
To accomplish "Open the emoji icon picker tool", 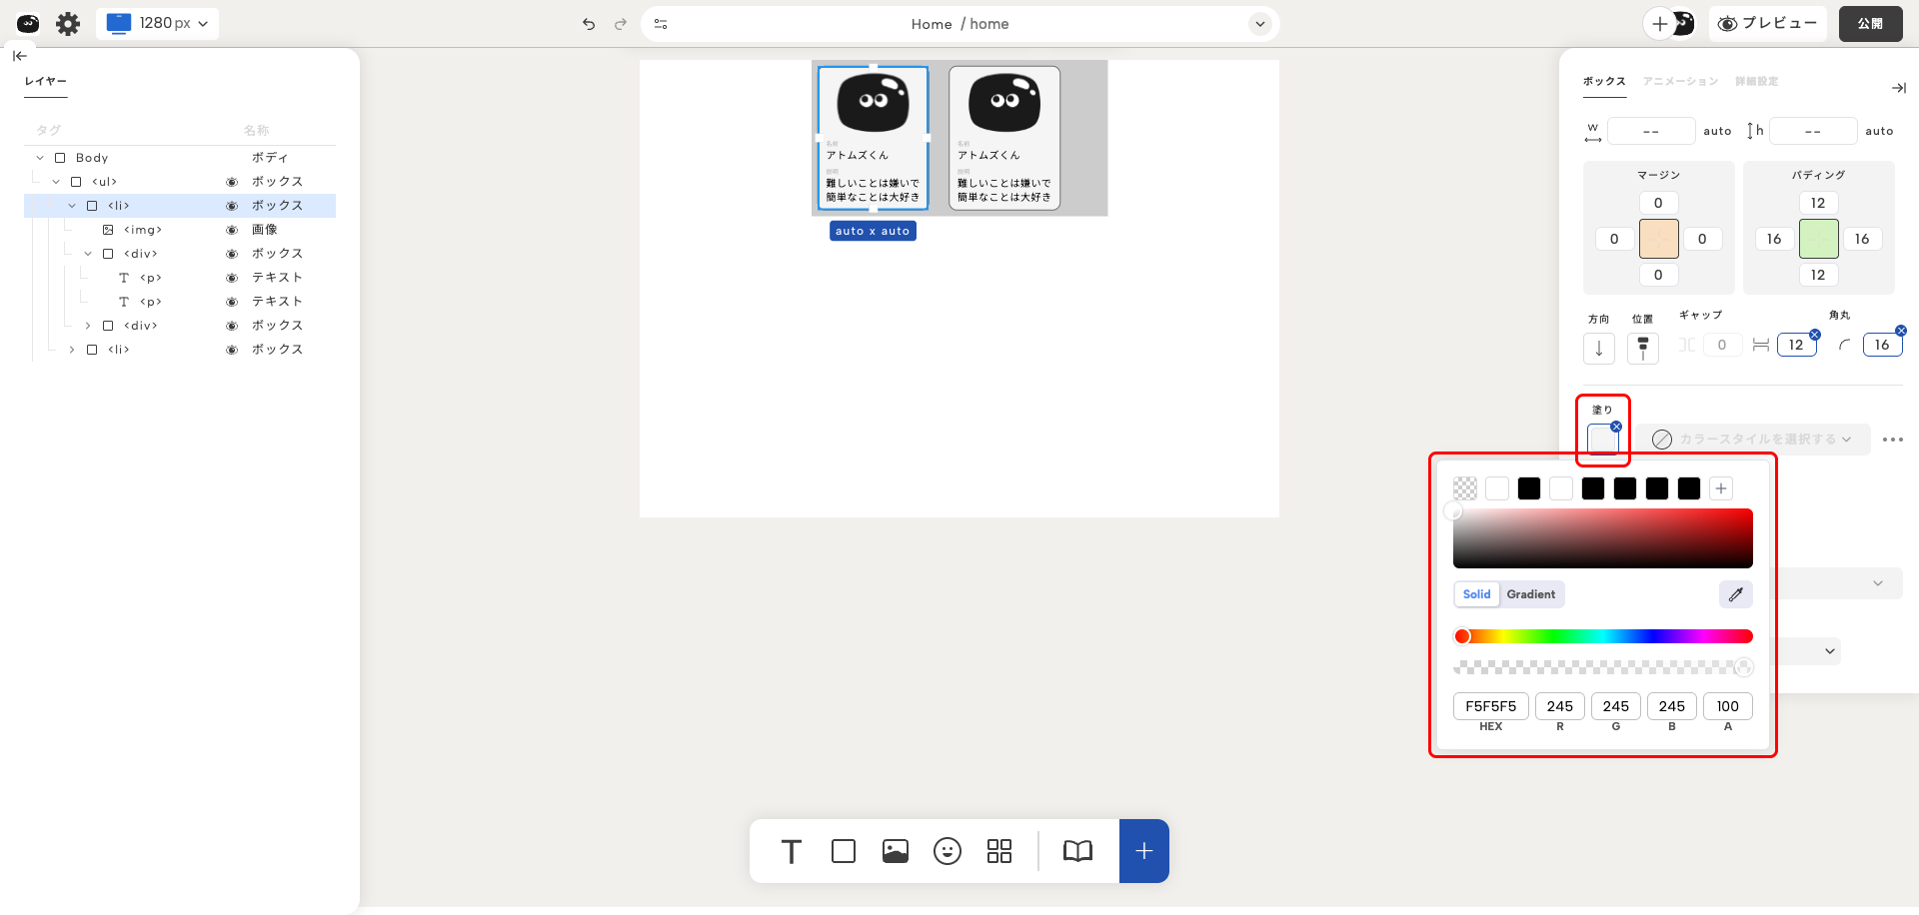I will pyautogui.click(x=948, y=851).
